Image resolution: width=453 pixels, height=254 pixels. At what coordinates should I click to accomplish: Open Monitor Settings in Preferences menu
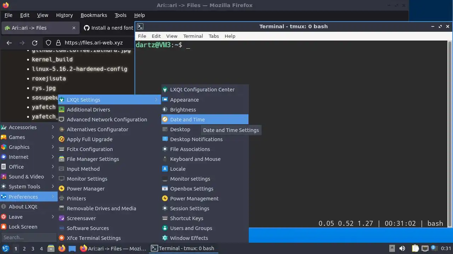tap(109, 179)
